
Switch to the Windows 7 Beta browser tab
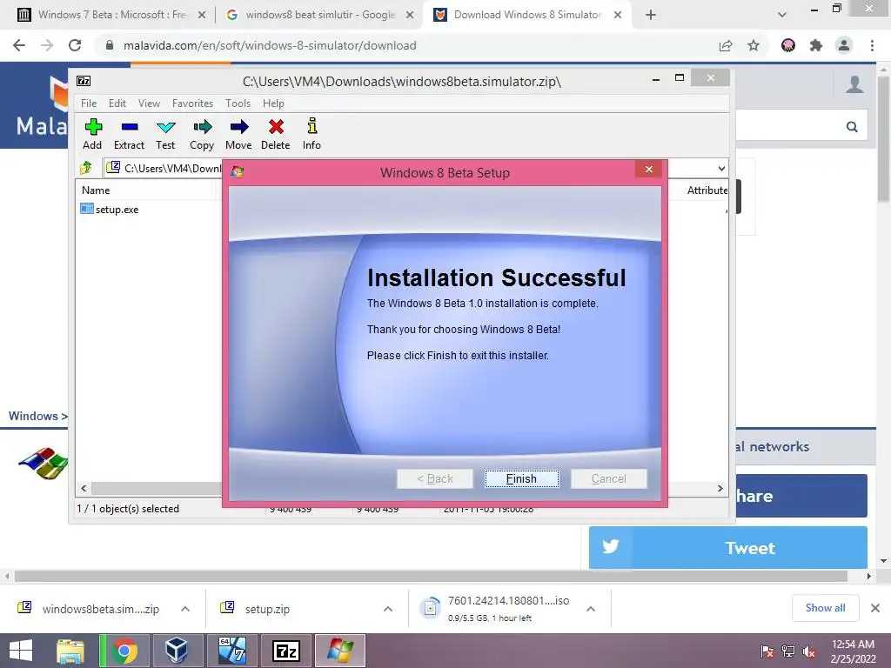(111, 15)
